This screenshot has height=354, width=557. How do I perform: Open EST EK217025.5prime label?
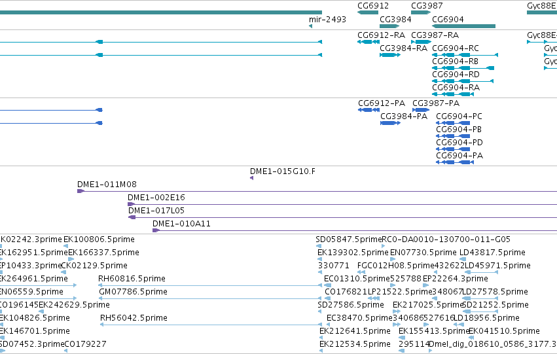point(429,306)
